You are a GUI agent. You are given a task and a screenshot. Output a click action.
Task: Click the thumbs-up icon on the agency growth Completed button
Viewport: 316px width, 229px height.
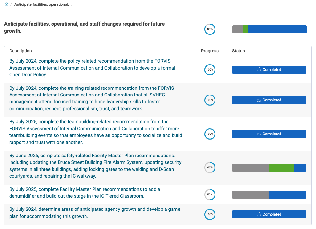pos(259,214)
